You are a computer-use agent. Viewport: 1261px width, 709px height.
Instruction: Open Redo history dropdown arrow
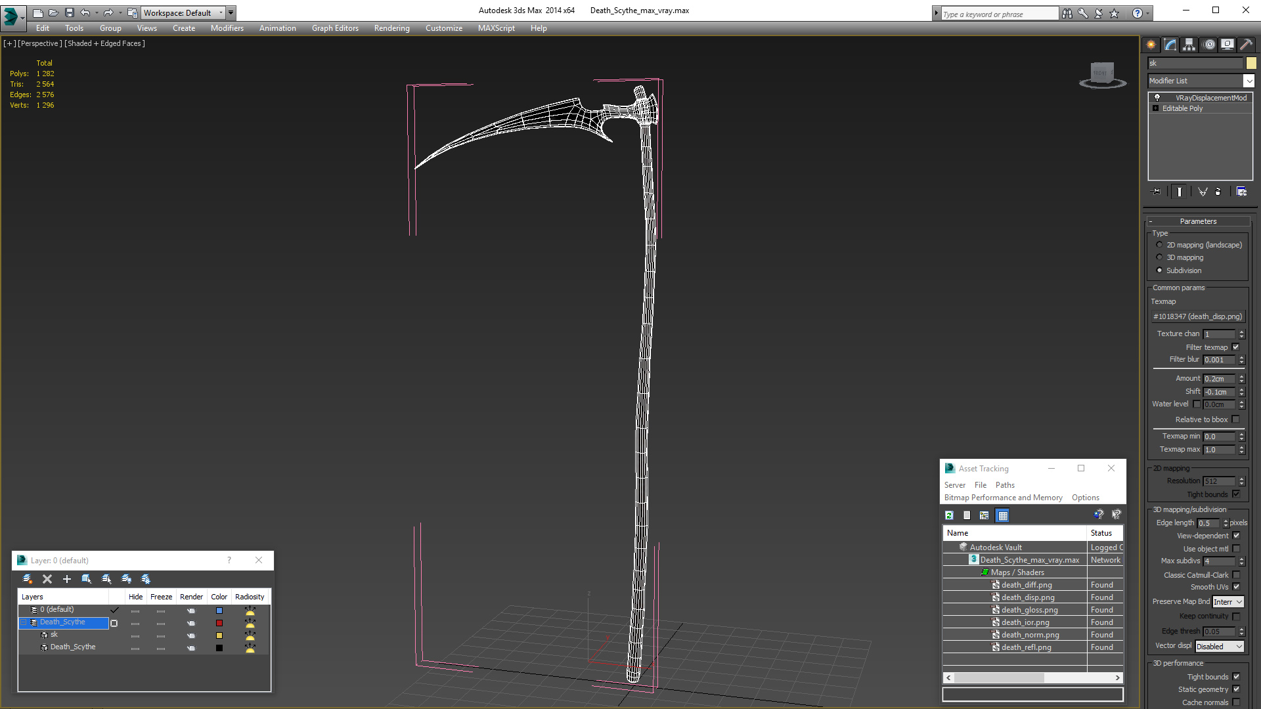click(120, 12)
